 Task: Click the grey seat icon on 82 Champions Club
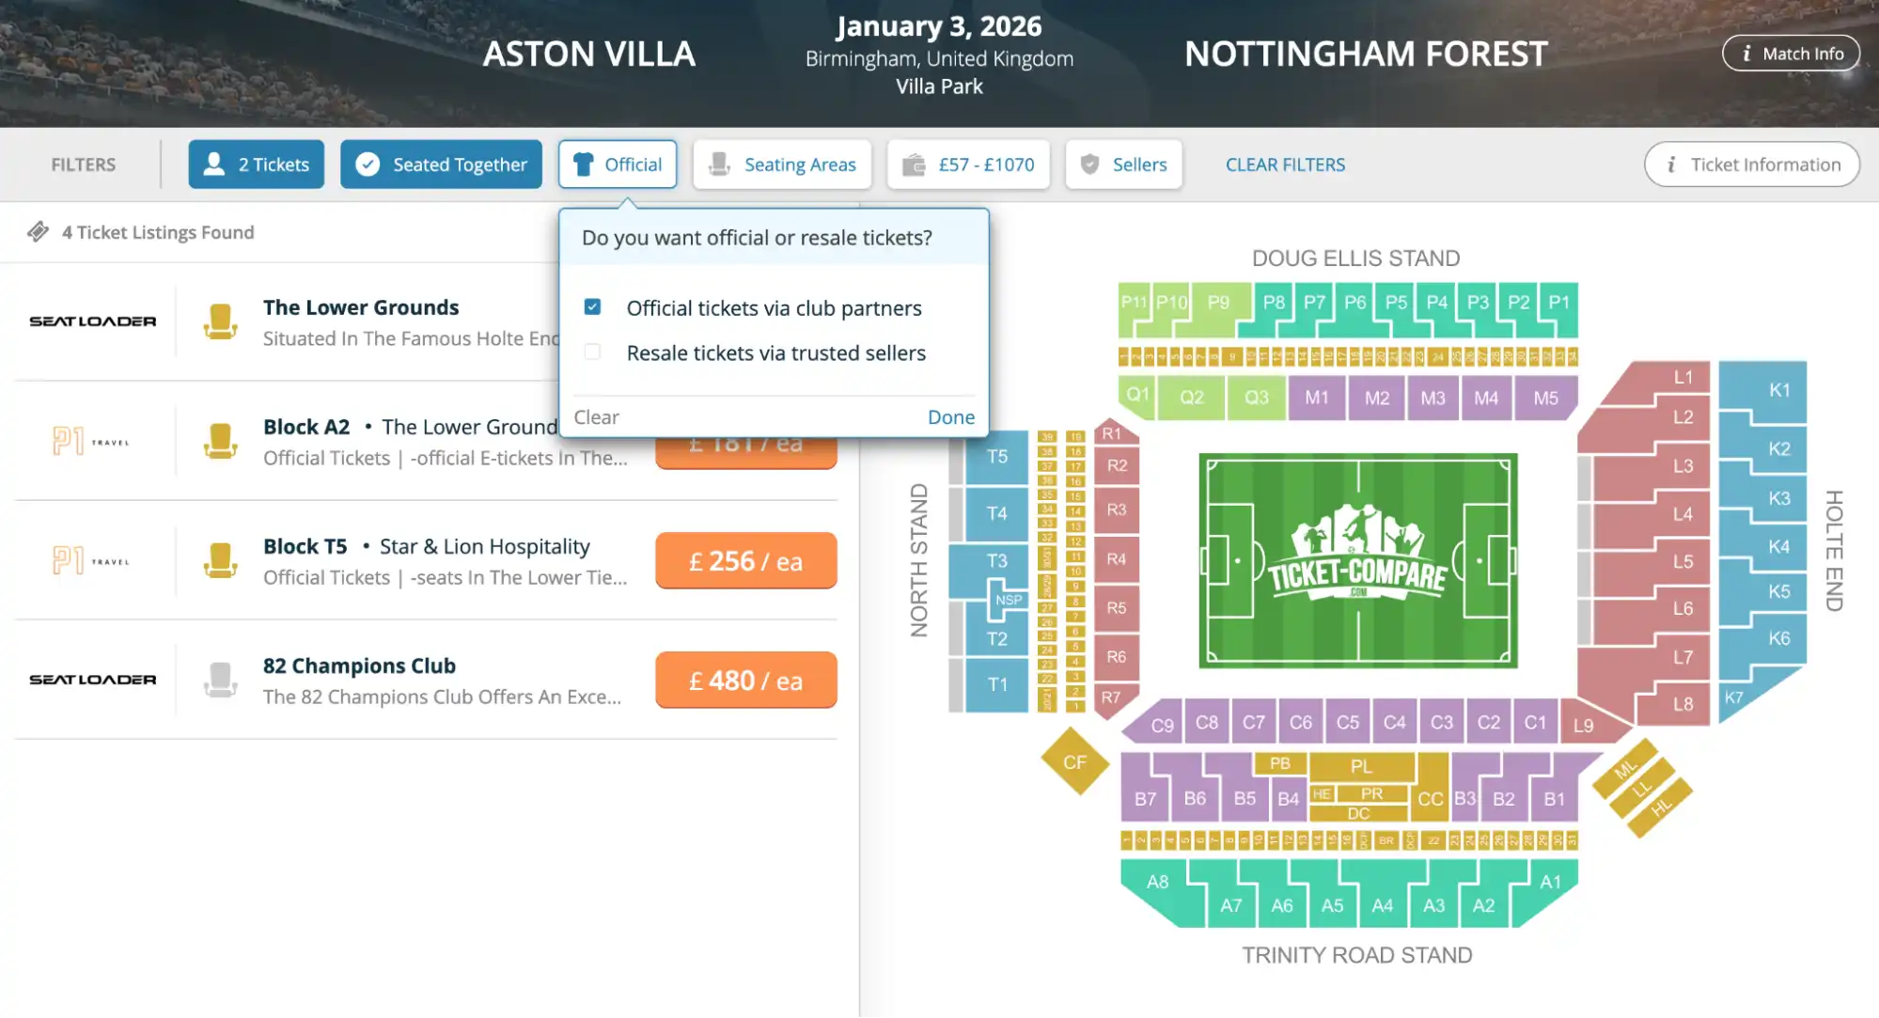222,679
